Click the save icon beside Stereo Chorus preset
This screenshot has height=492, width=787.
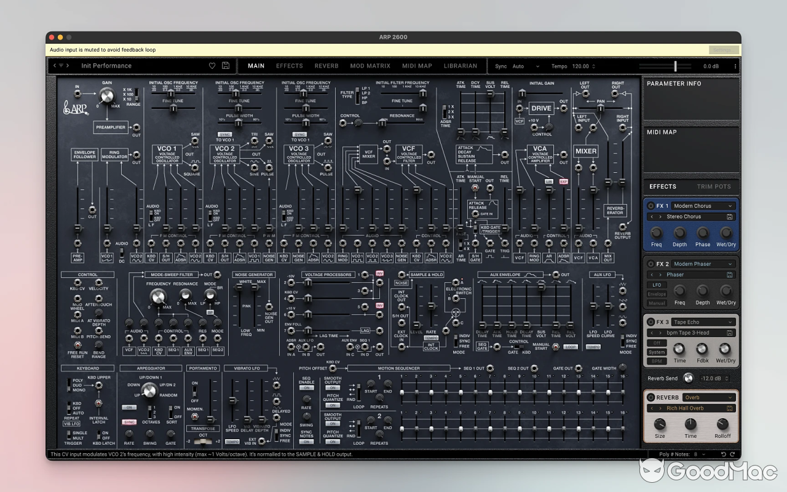(729, 216)
